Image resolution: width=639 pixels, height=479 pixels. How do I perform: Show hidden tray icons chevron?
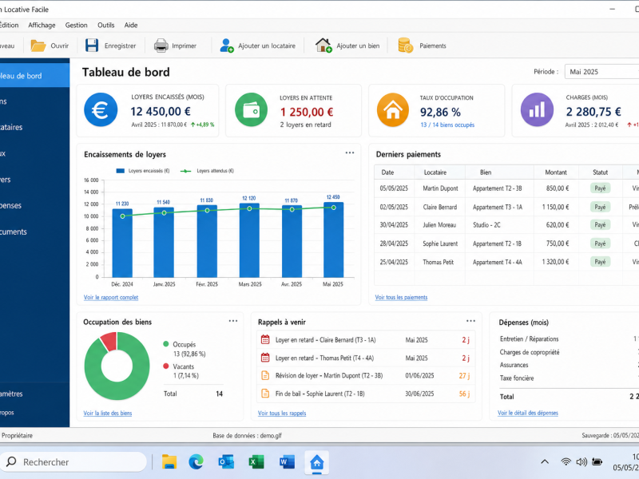tap(545, 461)
